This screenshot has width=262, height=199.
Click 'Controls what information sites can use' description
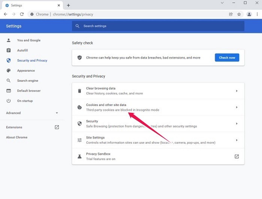click(x=150, y=143)
